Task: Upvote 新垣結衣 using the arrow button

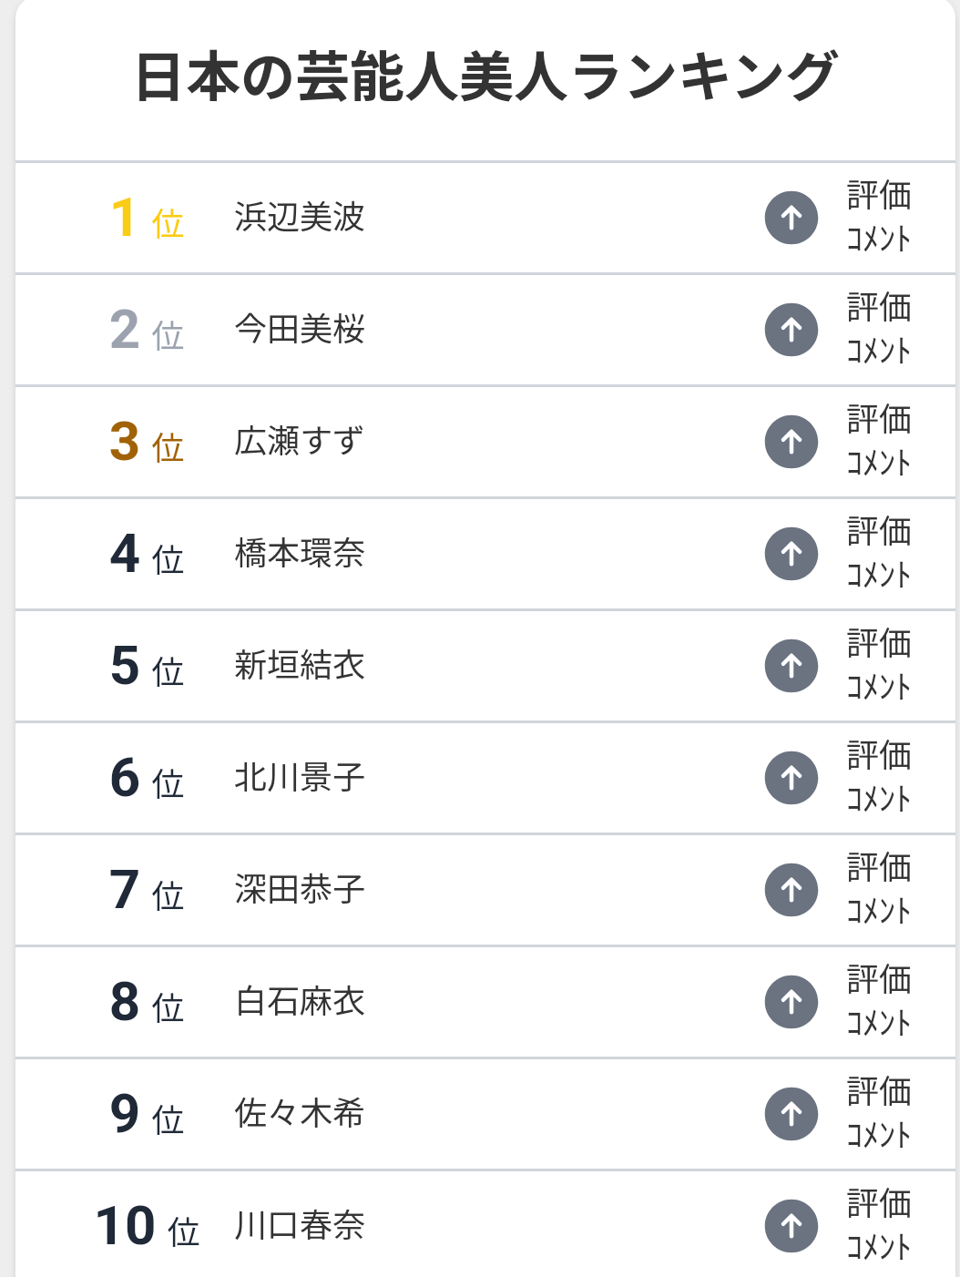Action: tap(791, 666)
